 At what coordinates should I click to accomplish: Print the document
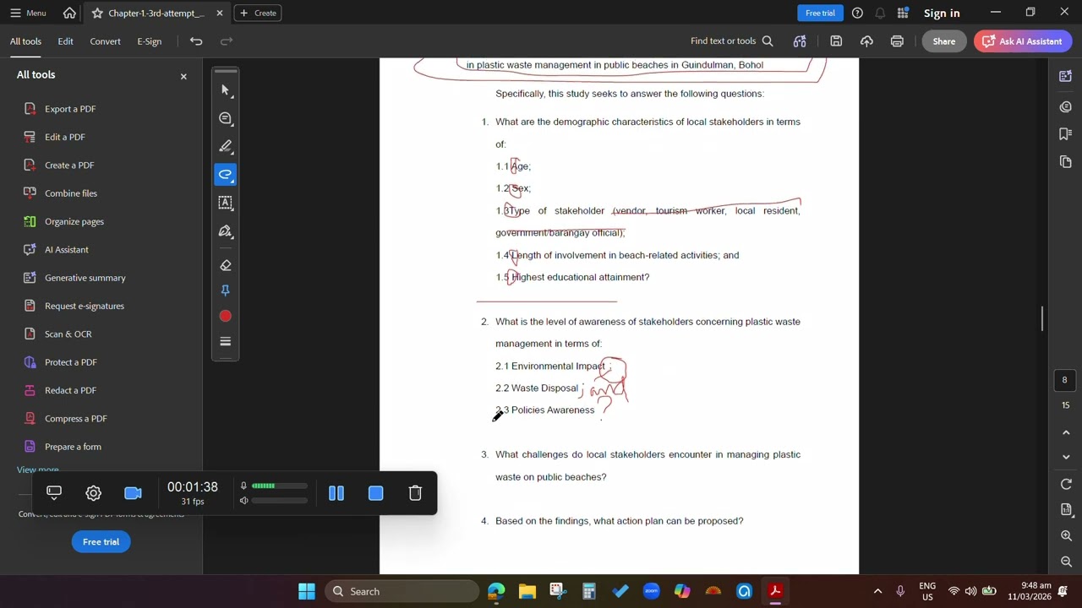click(x=897, y=41)
